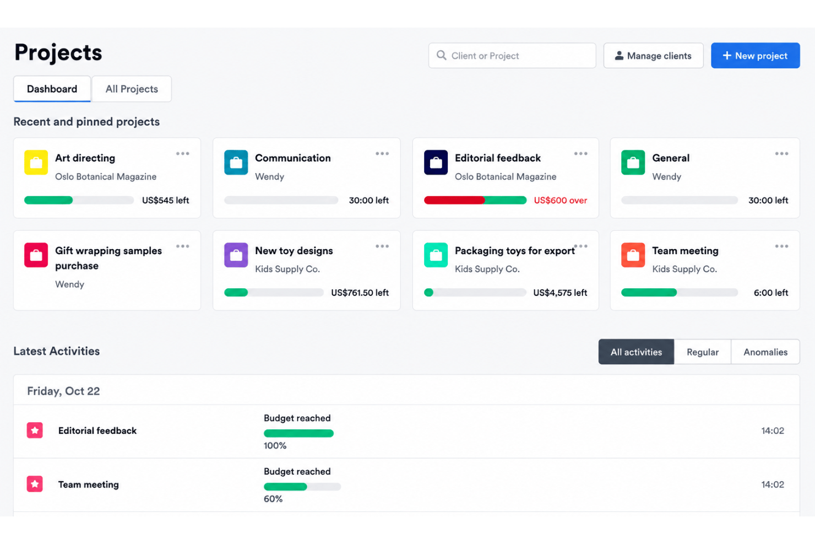This screenshot has height=544, width=815.
Task: Open Gift wrapping samples card three-dot menu
Action: (x=183, y=246)
